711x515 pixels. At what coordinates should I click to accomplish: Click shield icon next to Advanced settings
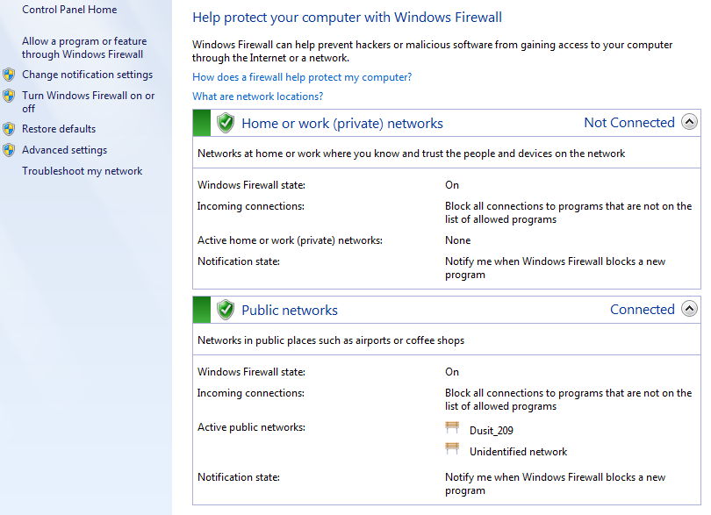pyautogui.click(x=9, y=150)
